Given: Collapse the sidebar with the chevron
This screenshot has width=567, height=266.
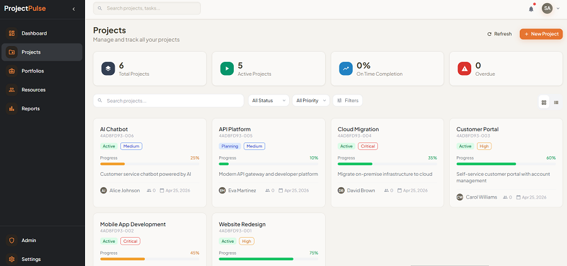Looking at the screenshot, I should (x=74, y=9).
